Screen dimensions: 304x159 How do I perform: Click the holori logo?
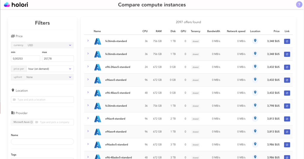pyautogui.click(x=15, y=4)
